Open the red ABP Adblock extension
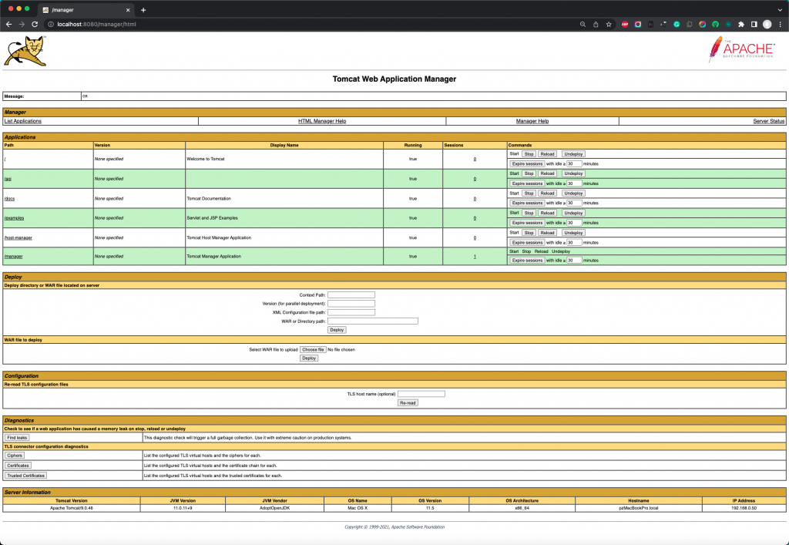 click(625, 24)
